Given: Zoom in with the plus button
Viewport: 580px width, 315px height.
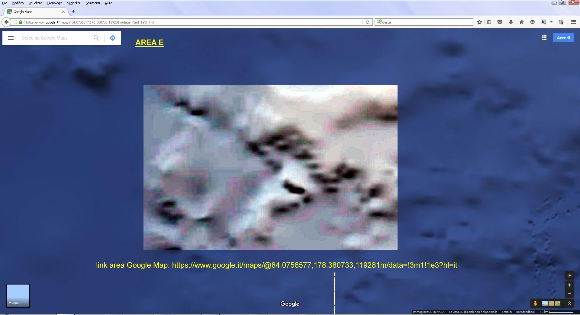Looking at the screenshot, I should coord(569,285).
